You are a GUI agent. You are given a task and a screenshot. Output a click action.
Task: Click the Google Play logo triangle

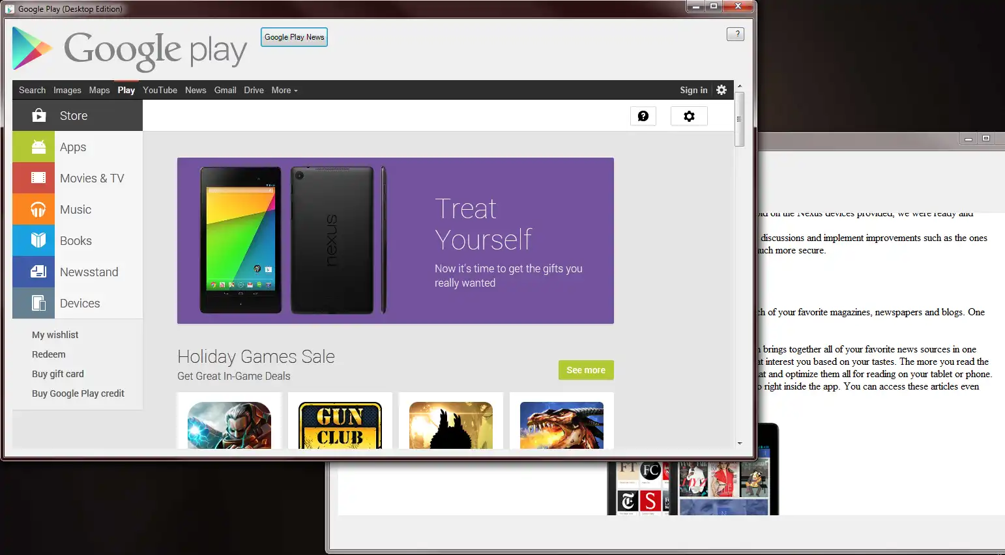tap(31, 48)
